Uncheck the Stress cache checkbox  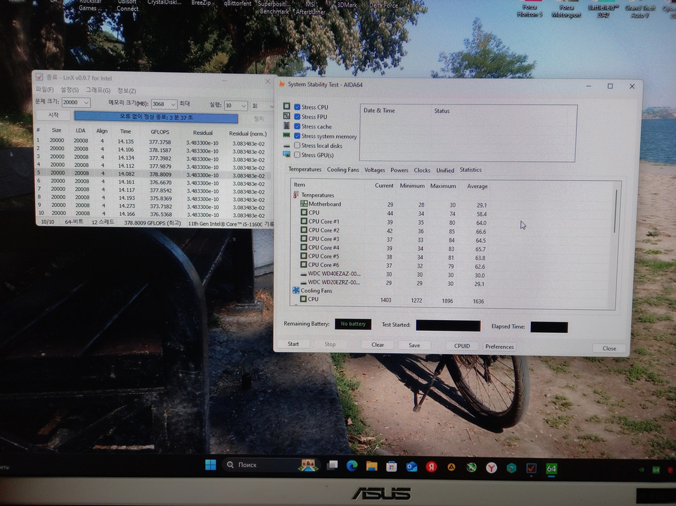click(x=297, y=126)
